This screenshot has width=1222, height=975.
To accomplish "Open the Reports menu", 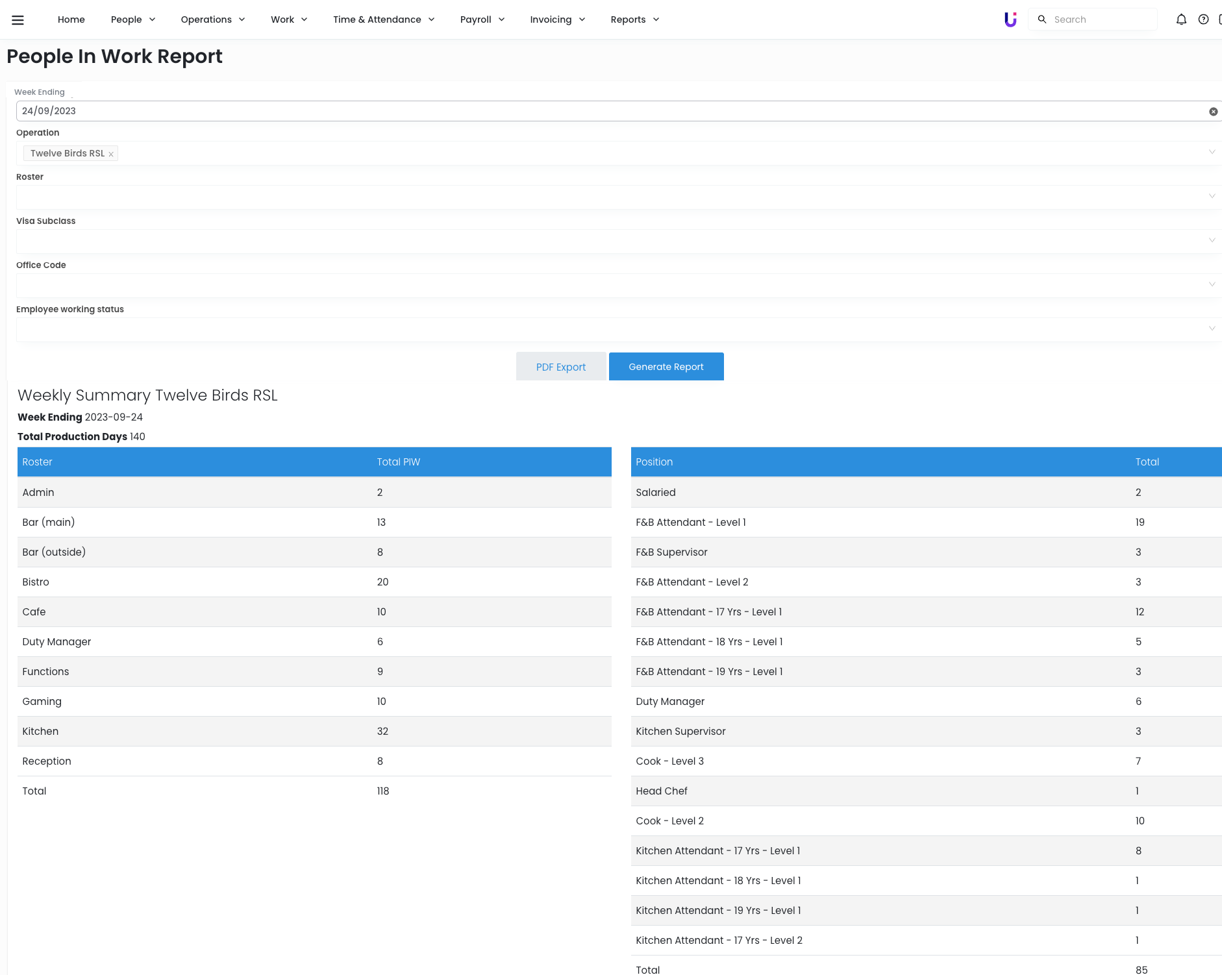I will 634,19.
